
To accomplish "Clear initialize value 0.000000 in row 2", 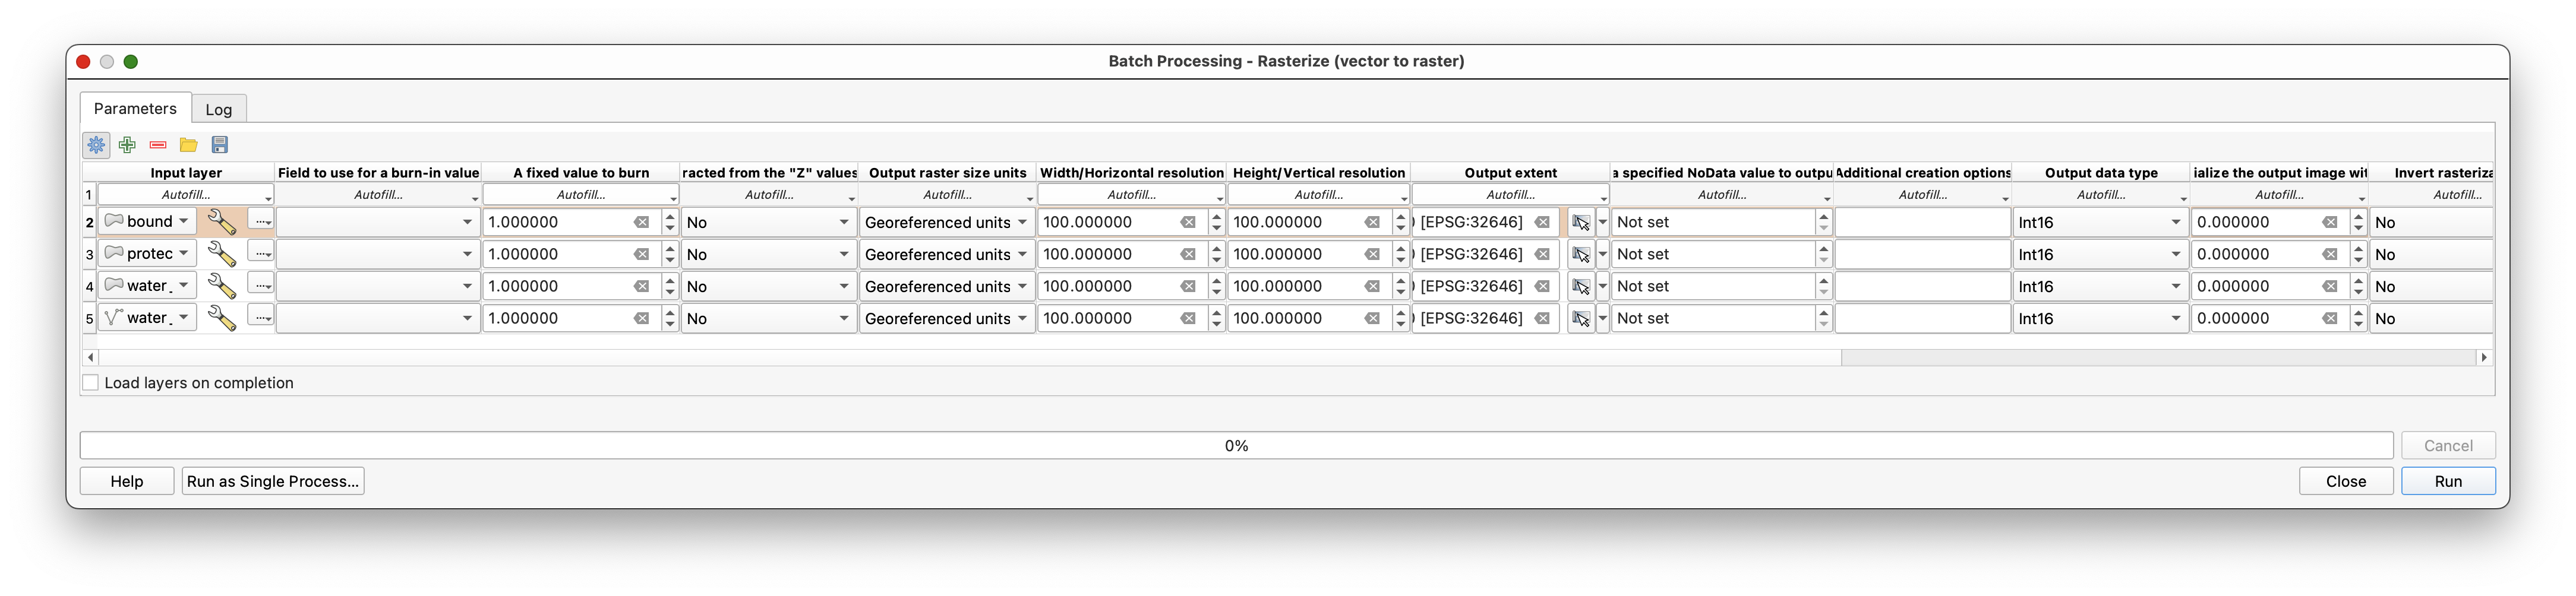I will (x=2329, y=222).
